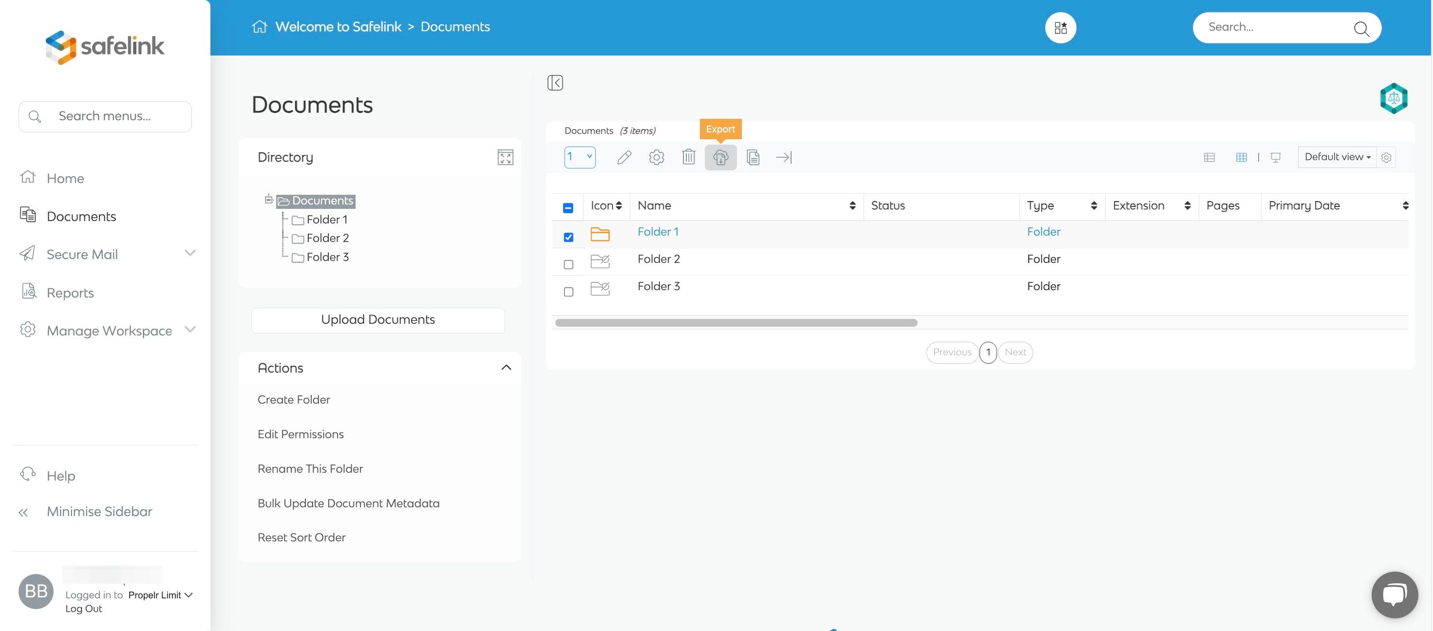Expand the Secure Mail submenu
This screenshot has width=1433, height=631.
[x=189, y=254]
